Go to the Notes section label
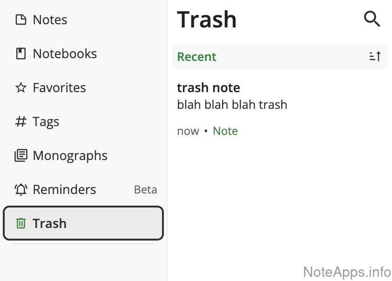 point(50,20)
